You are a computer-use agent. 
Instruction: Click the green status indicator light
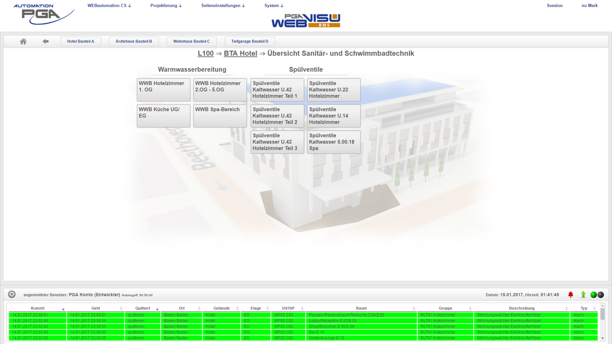click(x=594, y=295)
